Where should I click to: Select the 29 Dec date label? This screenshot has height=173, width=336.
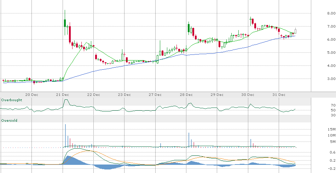217,95
